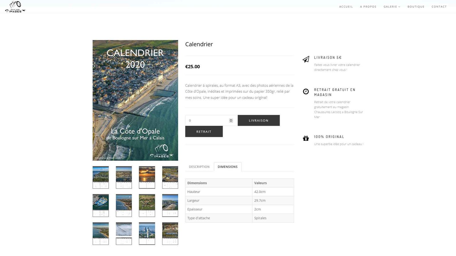The image size is (456, 256).
Task: Click the paper plane delivery icon
Action: point(306,59)
